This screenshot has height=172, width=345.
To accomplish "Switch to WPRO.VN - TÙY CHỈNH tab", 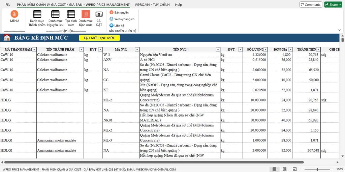I will 152,5.
